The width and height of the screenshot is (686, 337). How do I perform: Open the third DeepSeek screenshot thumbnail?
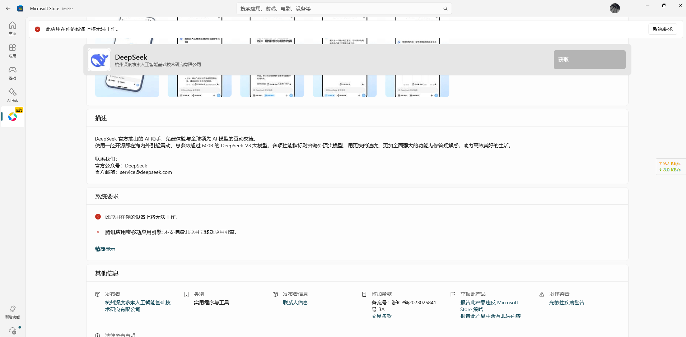(x=272, y=86)
